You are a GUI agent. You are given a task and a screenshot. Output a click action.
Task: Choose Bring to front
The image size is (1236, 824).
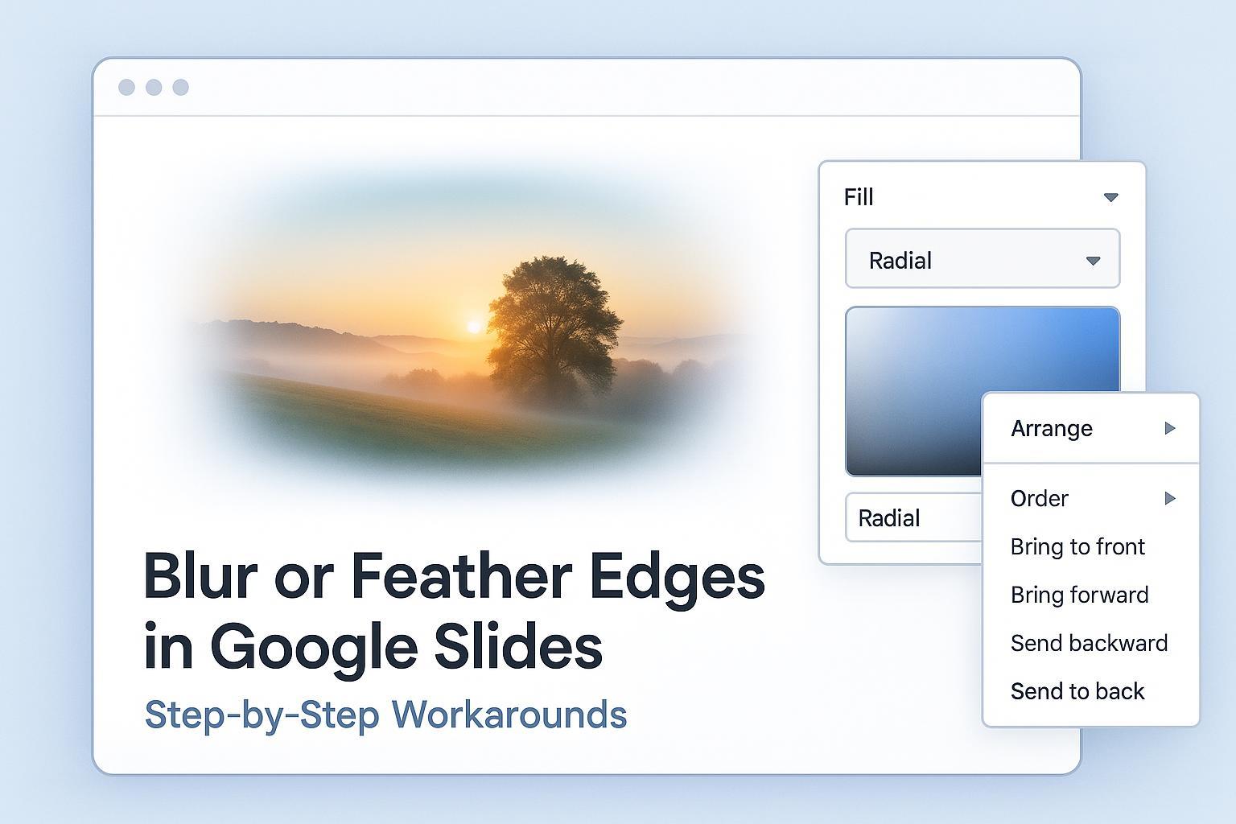coord(1077,547)
